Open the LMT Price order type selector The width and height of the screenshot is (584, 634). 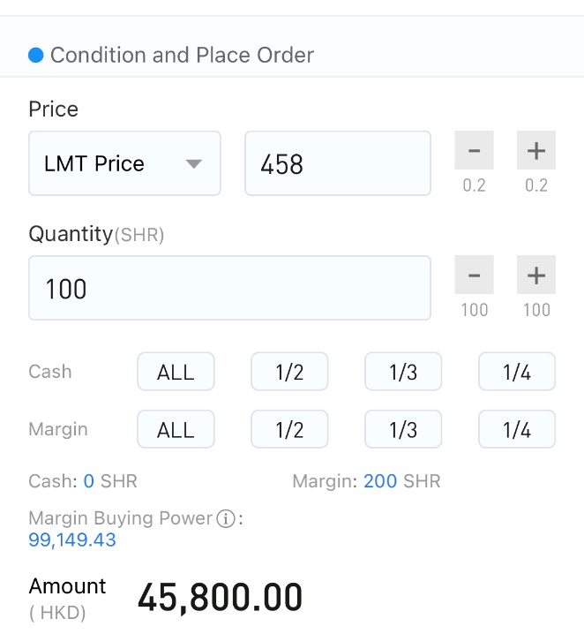click(x=124, y=163)
